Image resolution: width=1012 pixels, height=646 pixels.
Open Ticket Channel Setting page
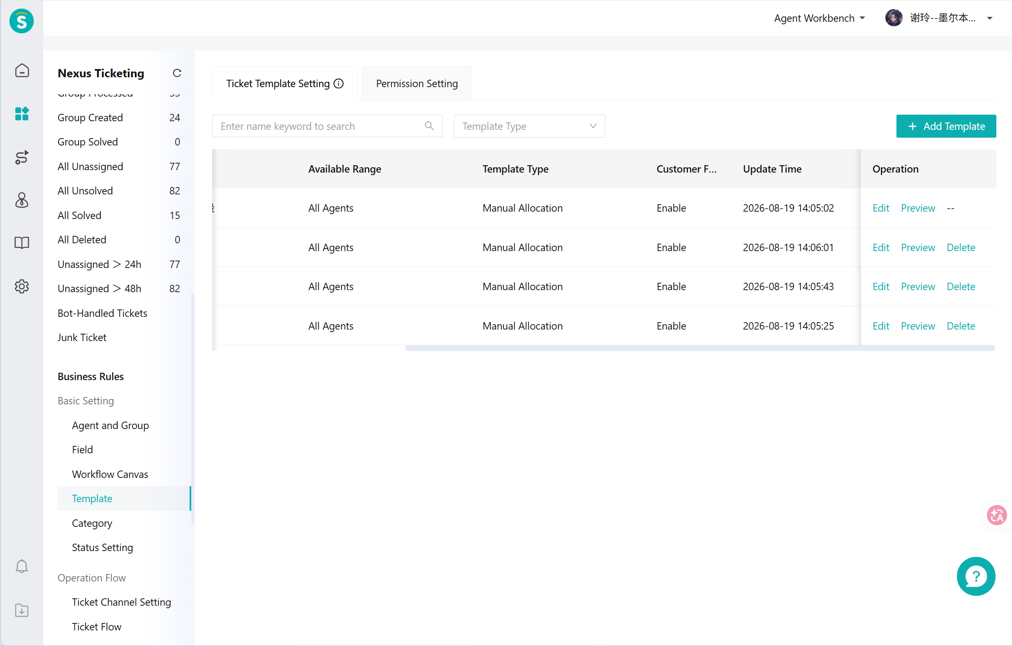[121, 602]
